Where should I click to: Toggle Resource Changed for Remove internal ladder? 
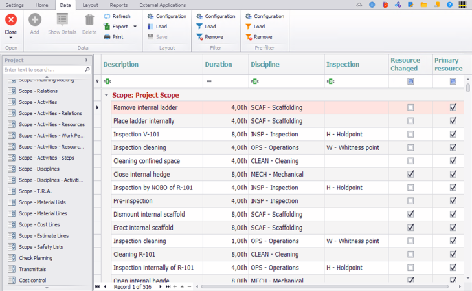(x=410, y=107)
